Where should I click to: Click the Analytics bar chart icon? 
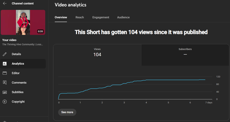click(5, 64)
